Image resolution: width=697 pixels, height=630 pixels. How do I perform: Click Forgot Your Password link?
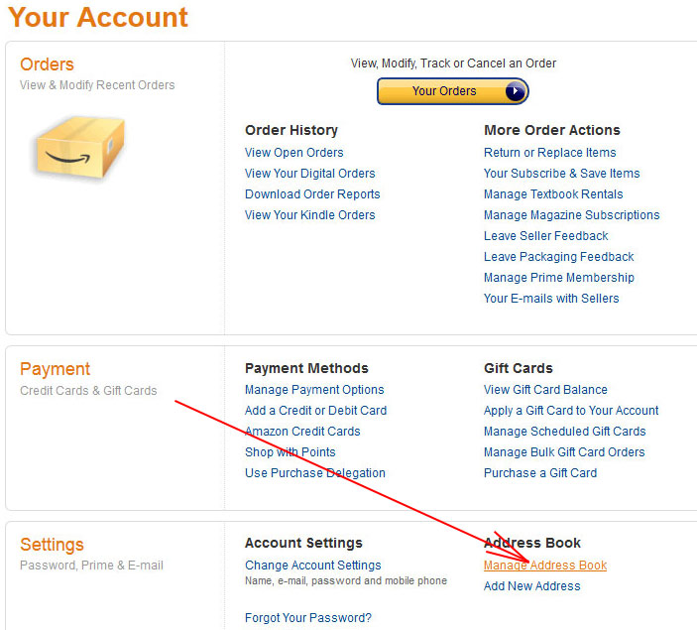(307, 618)
